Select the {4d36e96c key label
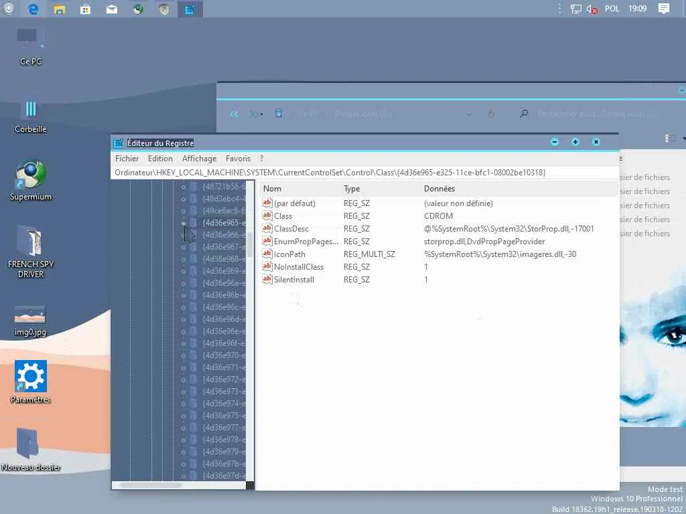 click(x=224, y=307)
